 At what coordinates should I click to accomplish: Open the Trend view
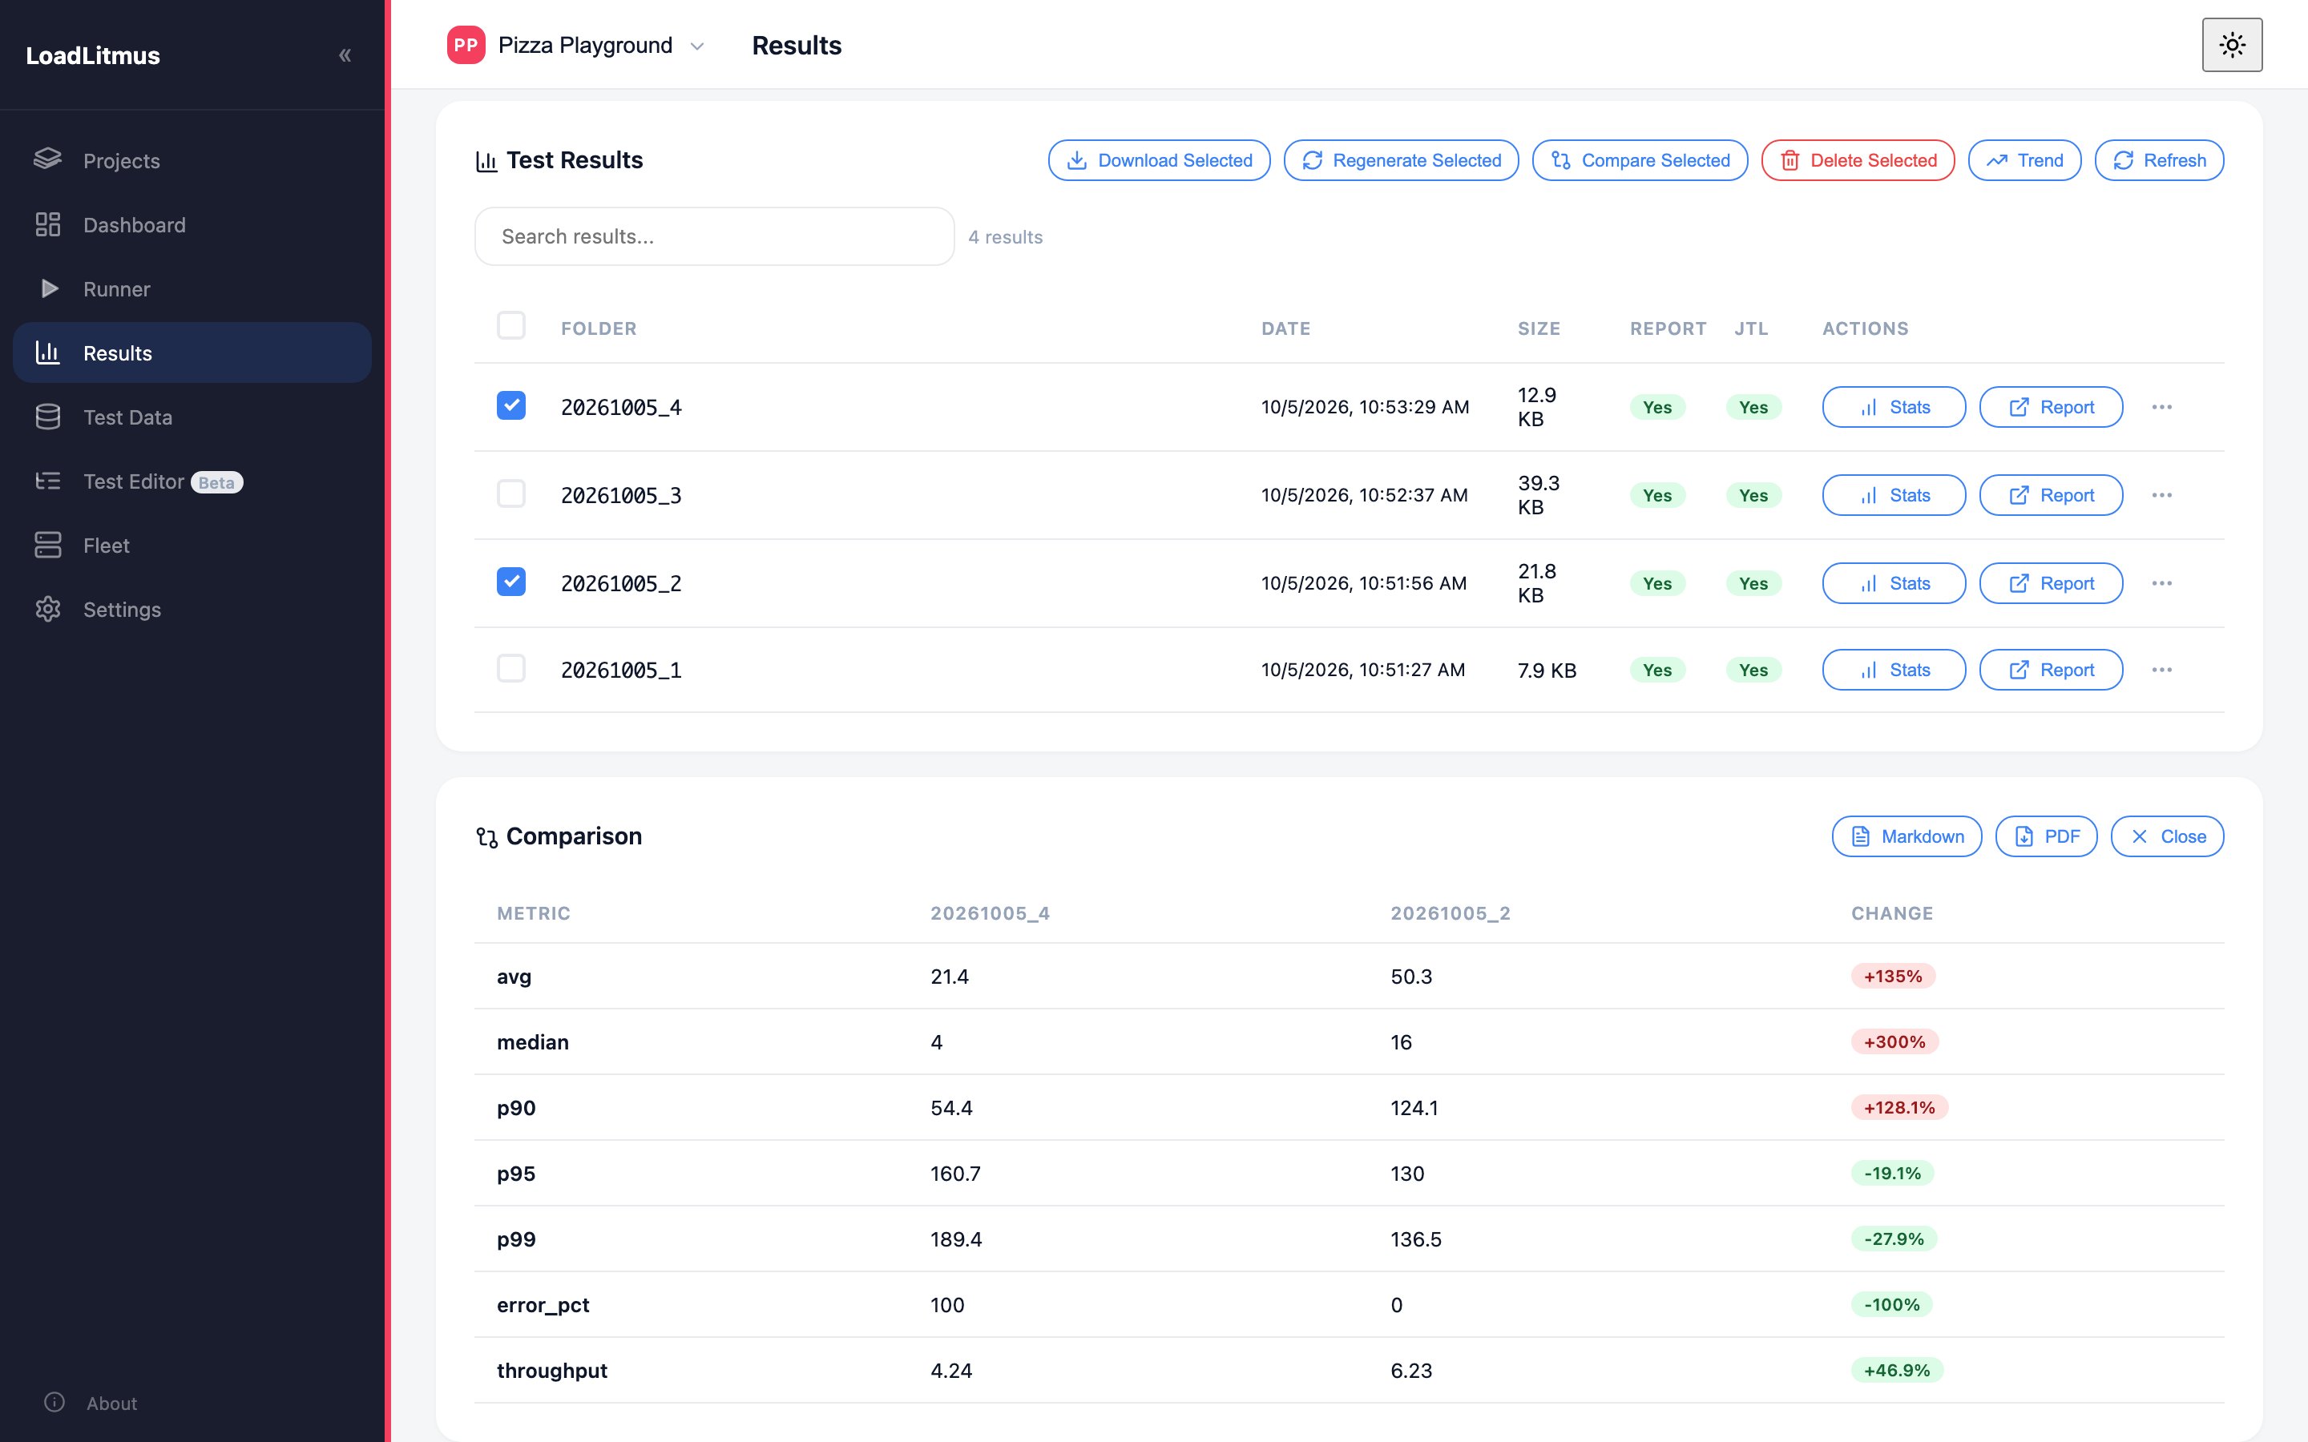tap(2024, 160)
